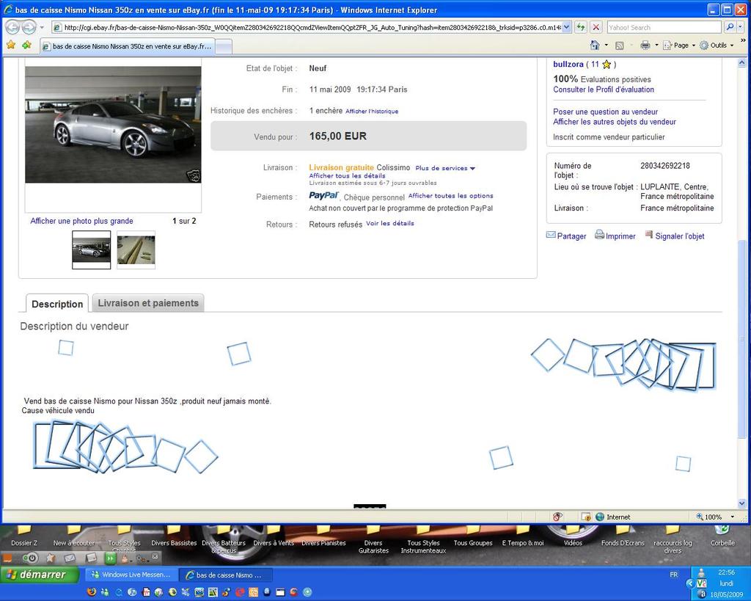Click the Yahoo search magnifier icon

(730, 27)
